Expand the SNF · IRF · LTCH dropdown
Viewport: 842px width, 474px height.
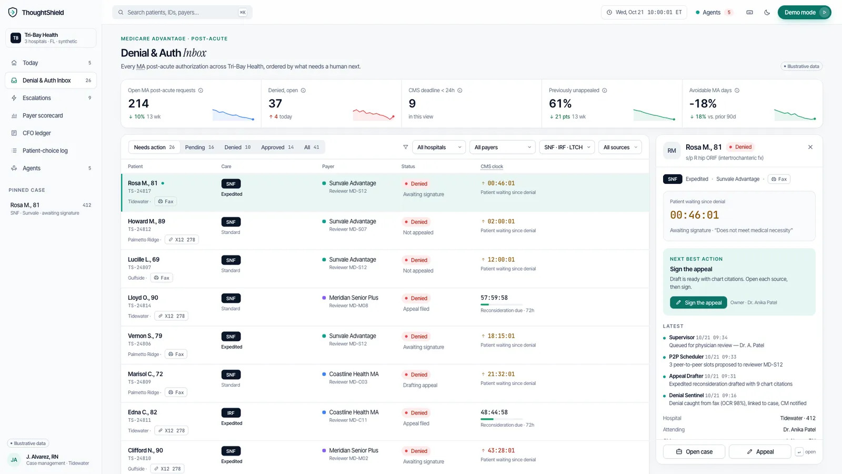coord(567,147)
